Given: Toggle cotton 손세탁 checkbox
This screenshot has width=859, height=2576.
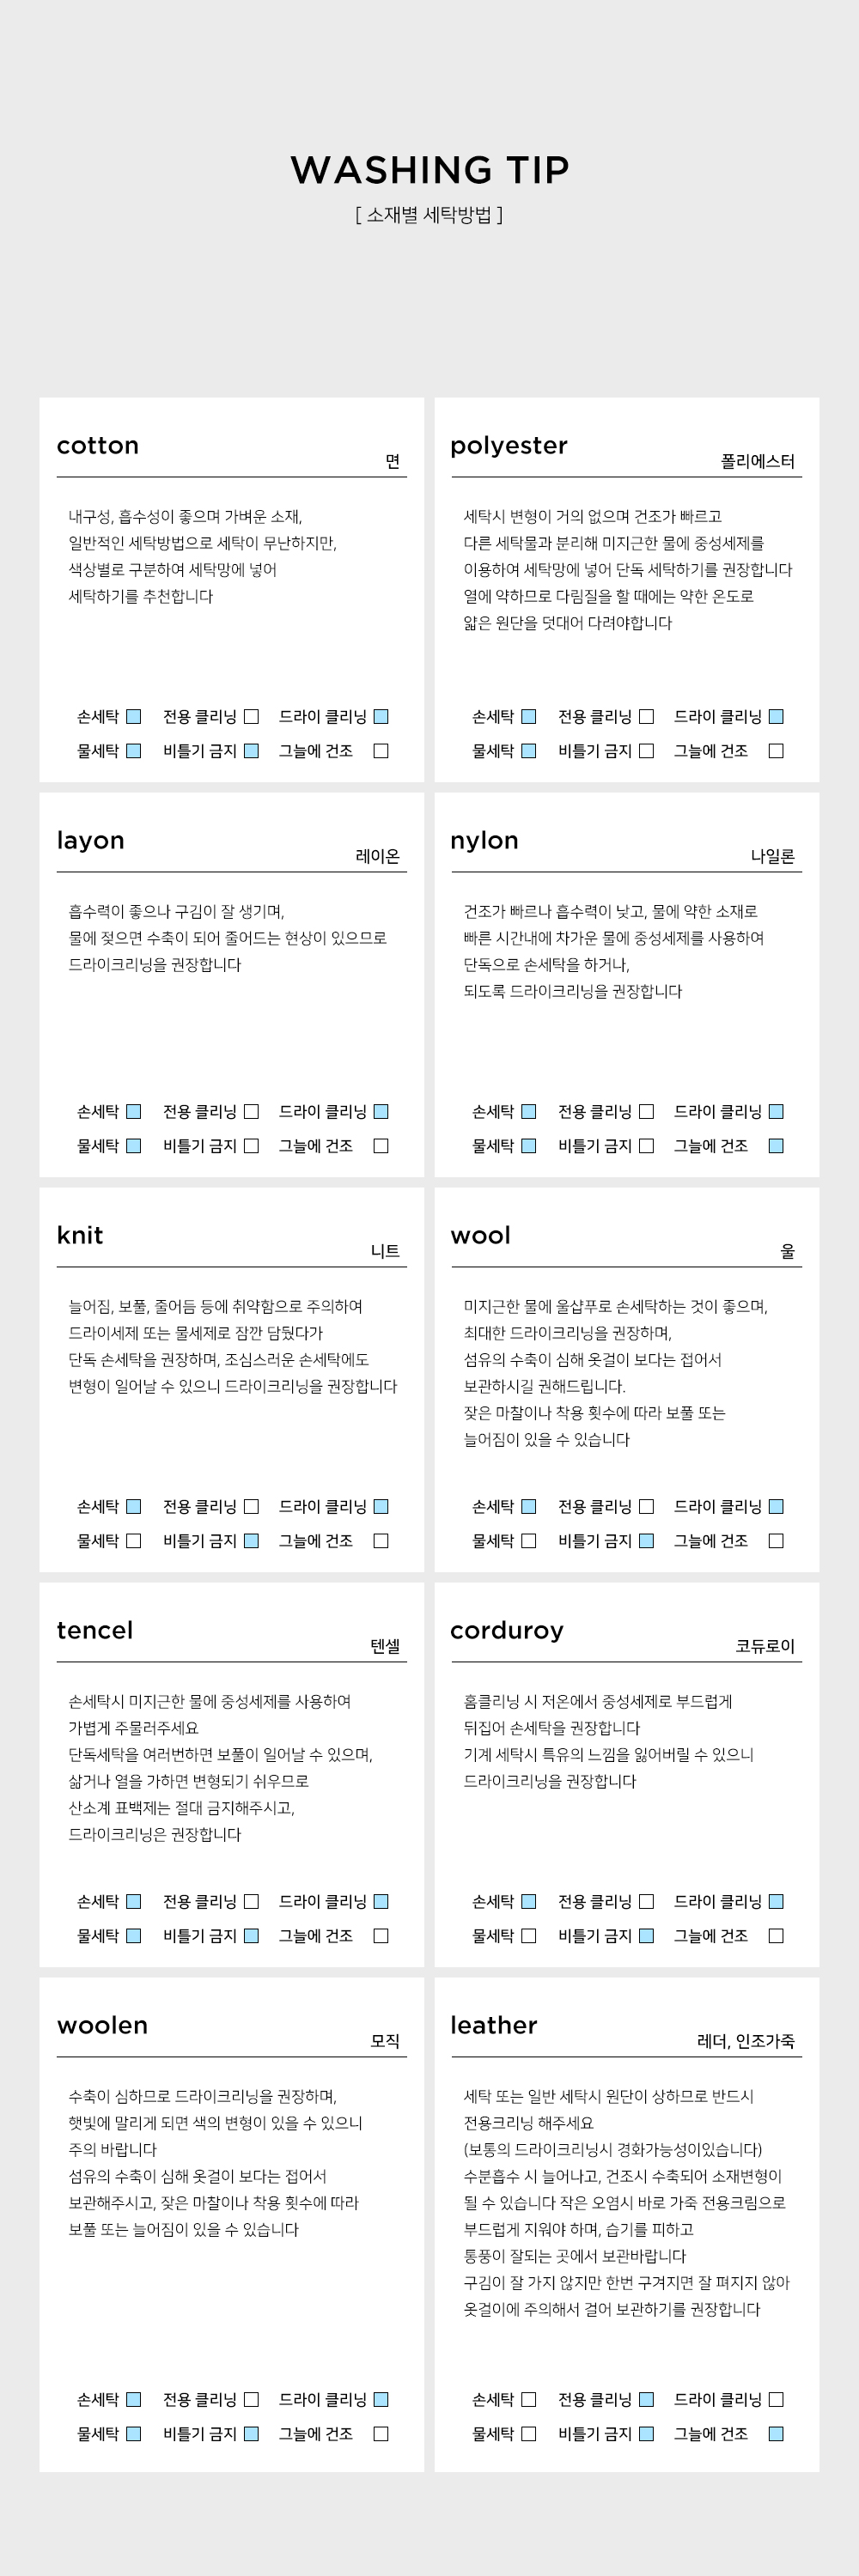Looking at the screenshot, I should pos(134,716).
